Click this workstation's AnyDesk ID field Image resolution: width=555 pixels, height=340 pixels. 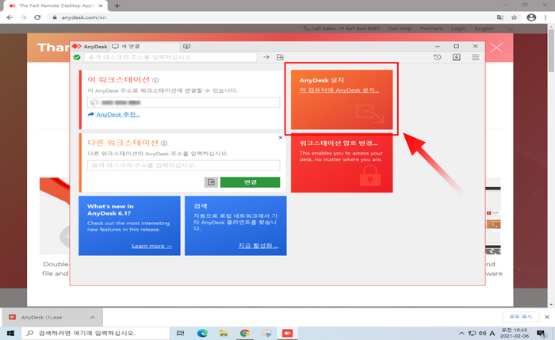coord(183,102)
